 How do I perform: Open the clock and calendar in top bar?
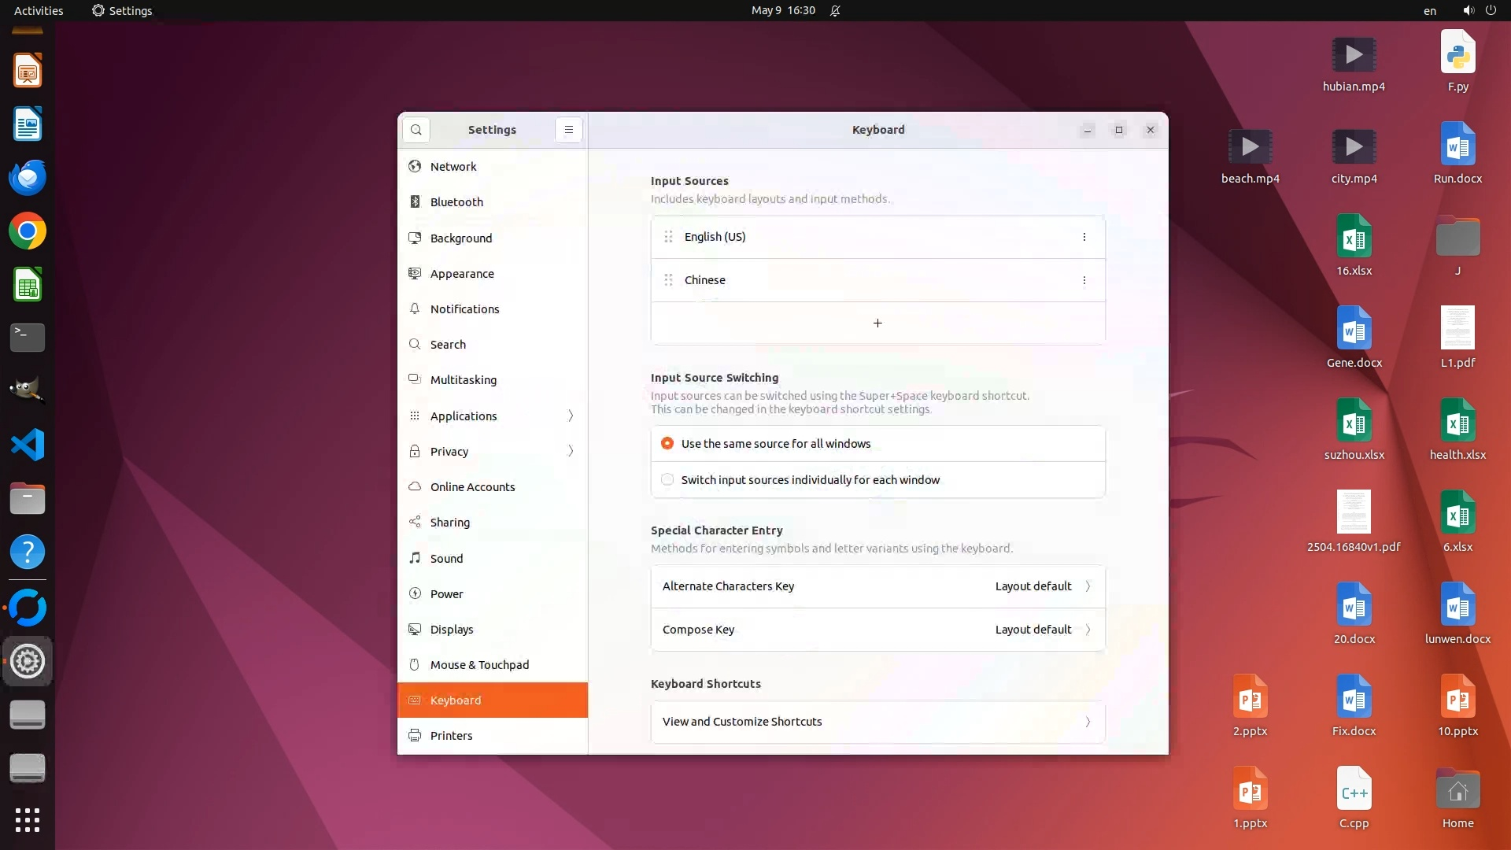782,10
